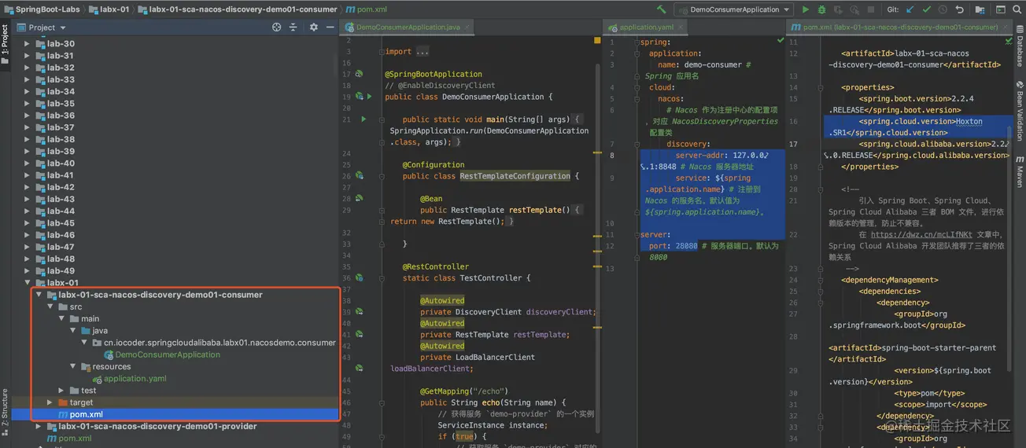Select application.yaml in project tree
Viewport: 1026px width, 448px height.
click(135, 378)
